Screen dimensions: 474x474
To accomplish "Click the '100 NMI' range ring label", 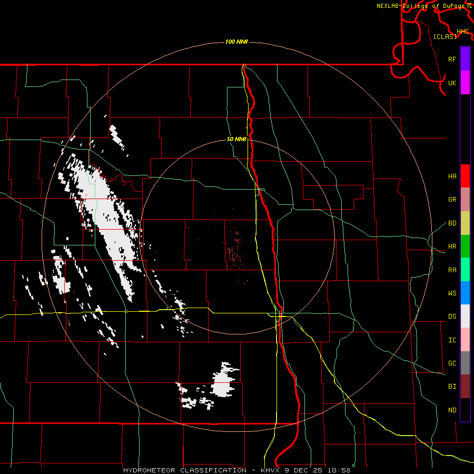I will tap(236, 42).
